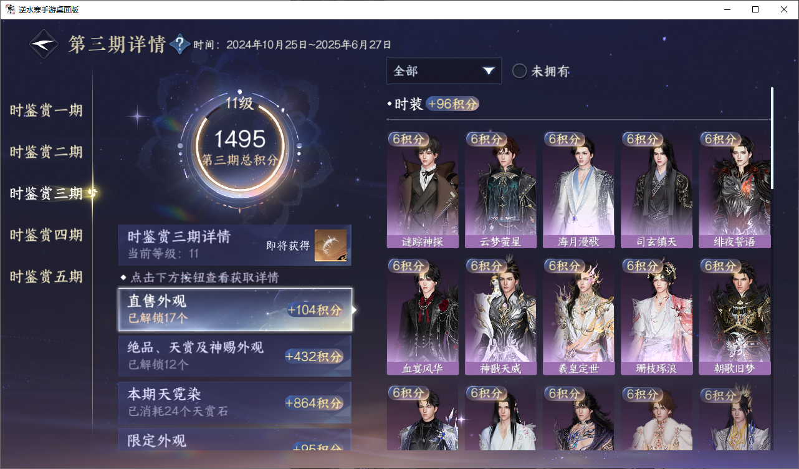Select the 云梦萤星 outfit thumbnail
Screen dimensions: 799x469
[x=500, y=190]
